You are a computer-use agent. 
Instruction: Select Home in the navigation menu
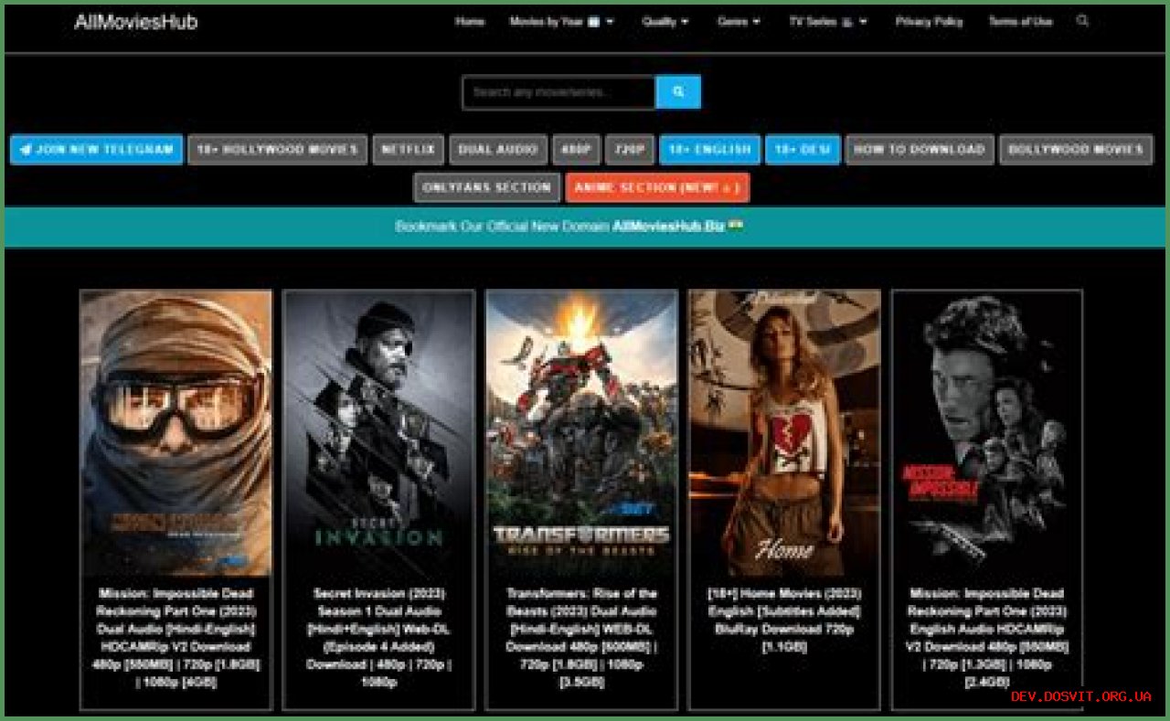pyautogui.click(x=469, y=21)
